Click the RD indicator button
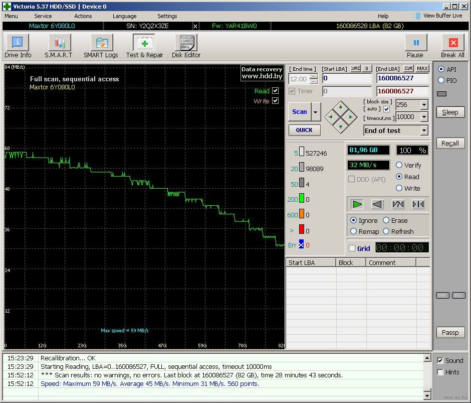The image size is (471, 403). [458, 295]
